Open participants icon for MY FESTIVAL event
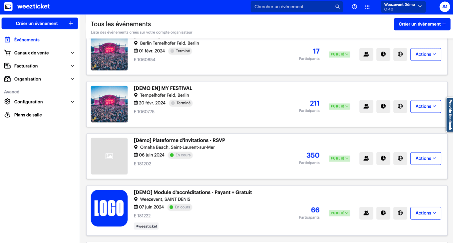The width and height of the screenshot is (453, 243). pos(366,106)
